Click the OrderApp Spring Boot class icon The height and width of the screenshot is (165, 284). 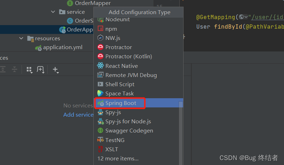[62, 30]
